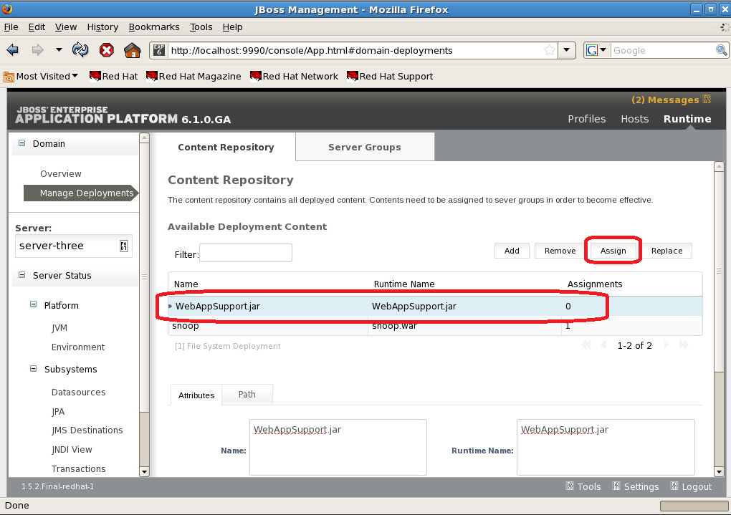Viewport: 731px width, 515px height.
Task: Go back with the browser Back arrow
Action: (13, 50)
